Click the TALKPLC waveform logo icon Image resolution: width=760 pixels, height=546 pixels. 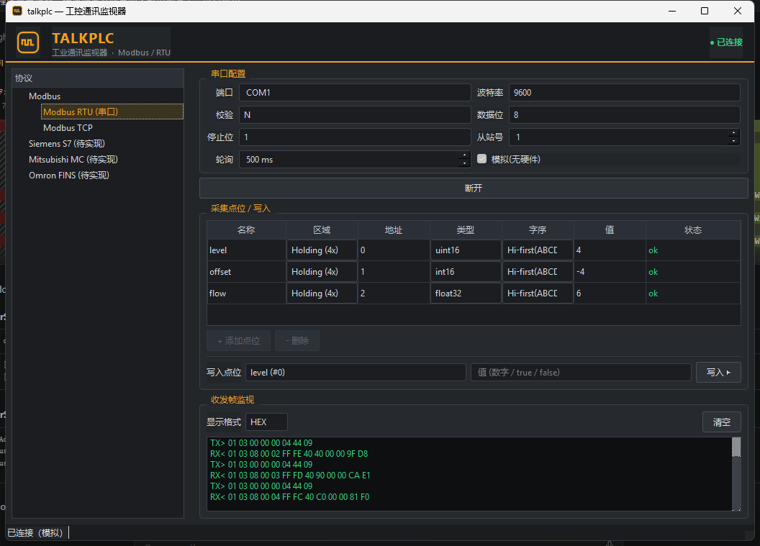pyautogui.click(x=27, y=42)
